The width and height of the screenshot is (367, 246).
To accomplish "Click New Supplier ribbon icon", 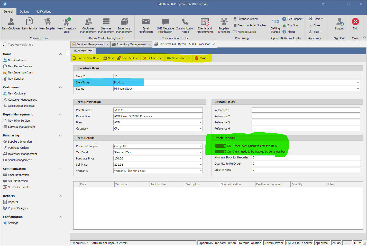I will tap(47, 24).
